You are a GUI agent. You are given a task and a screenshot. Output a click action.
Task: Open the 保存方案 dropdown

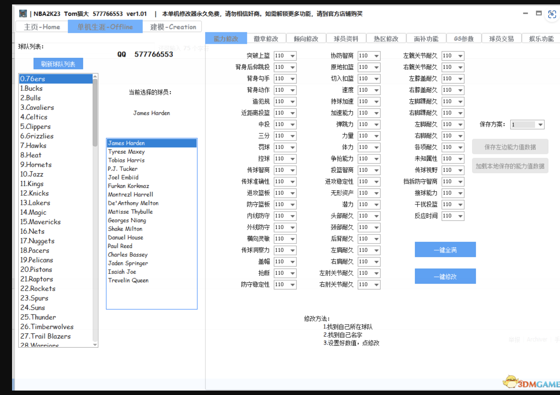tap(540, 125)
